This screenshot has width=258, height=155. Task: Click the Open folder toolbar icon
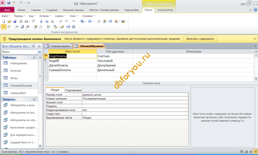point(9,21)
